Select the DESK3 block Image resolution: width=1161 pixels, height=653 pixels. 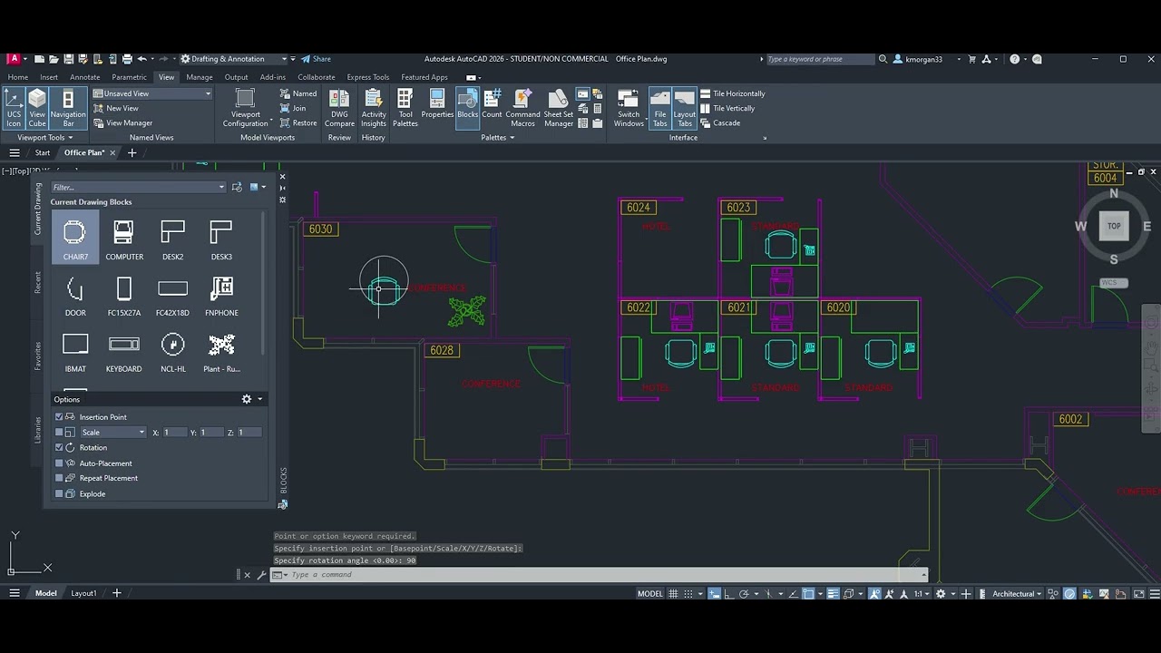click(221, 239)
